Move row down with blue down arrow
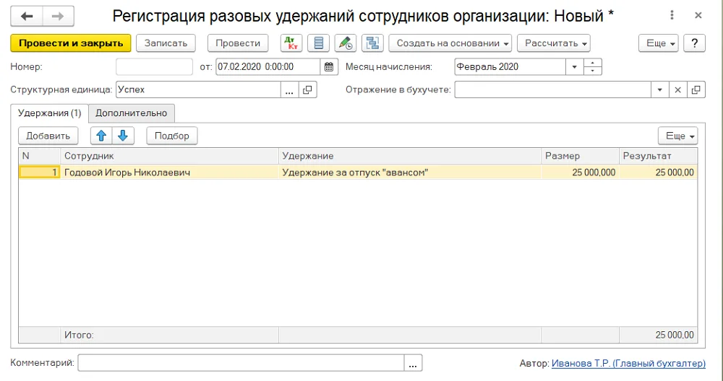 (123, 136)
